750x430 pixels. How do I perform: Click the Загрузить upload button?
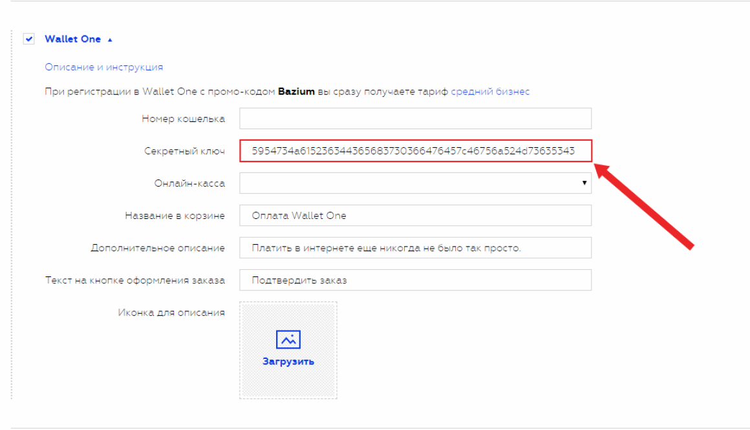pyautogui.click(x=288, y=362)
